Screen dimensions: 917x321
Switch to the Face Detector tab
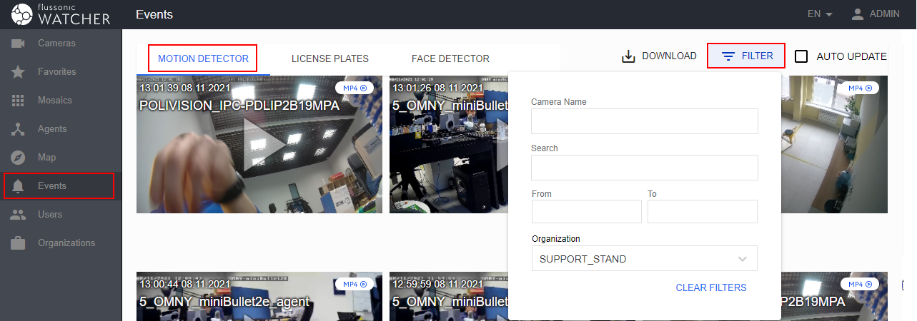pos(450,58)
